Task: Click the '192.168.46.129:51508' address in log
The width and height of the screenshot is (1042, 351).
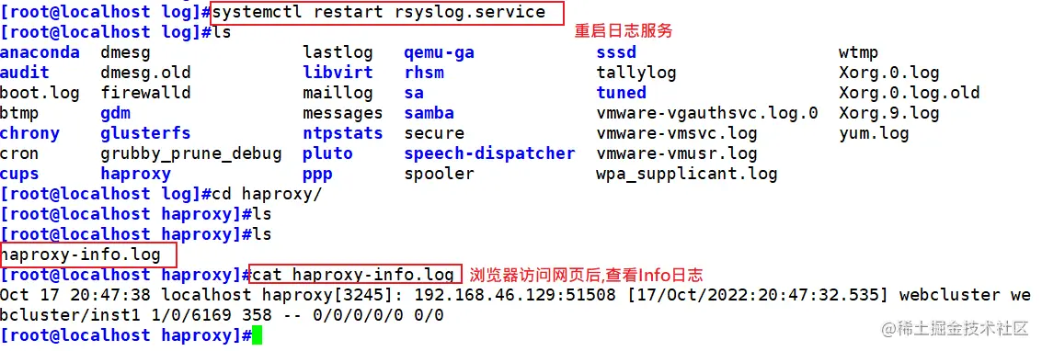Action: (515, 295)
